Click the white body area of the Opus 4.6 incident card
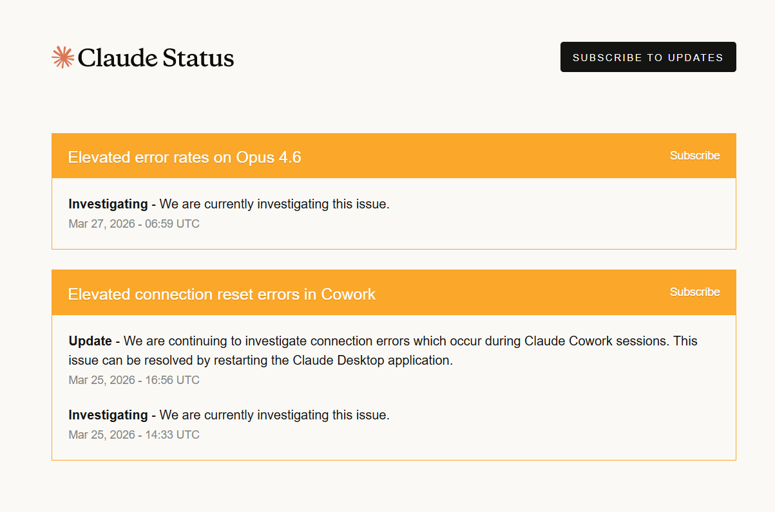Viewport: 775px width, 512px height. tap(394, 214)
